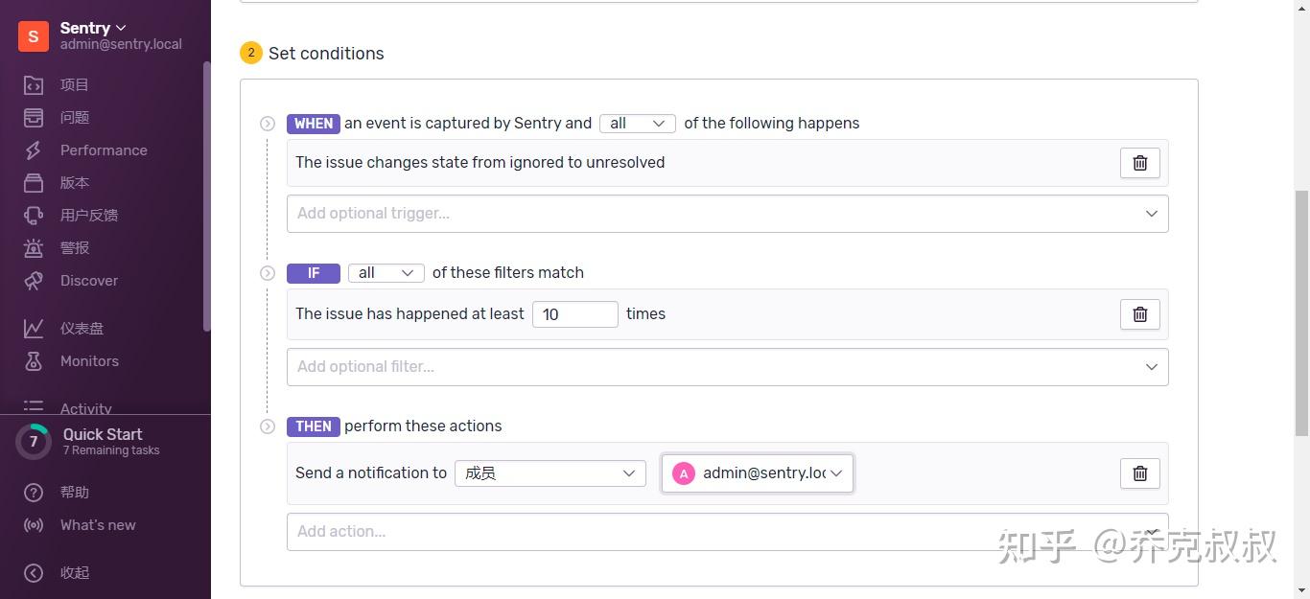Toggle the IF section circle marker
1310x599 pixels.
[x=268, y=273]
